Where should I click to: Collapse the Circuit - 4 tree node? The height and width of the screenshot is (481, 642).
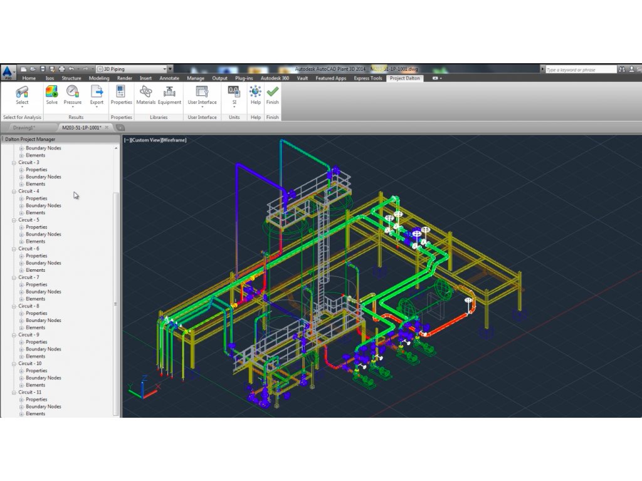point(14,192)
